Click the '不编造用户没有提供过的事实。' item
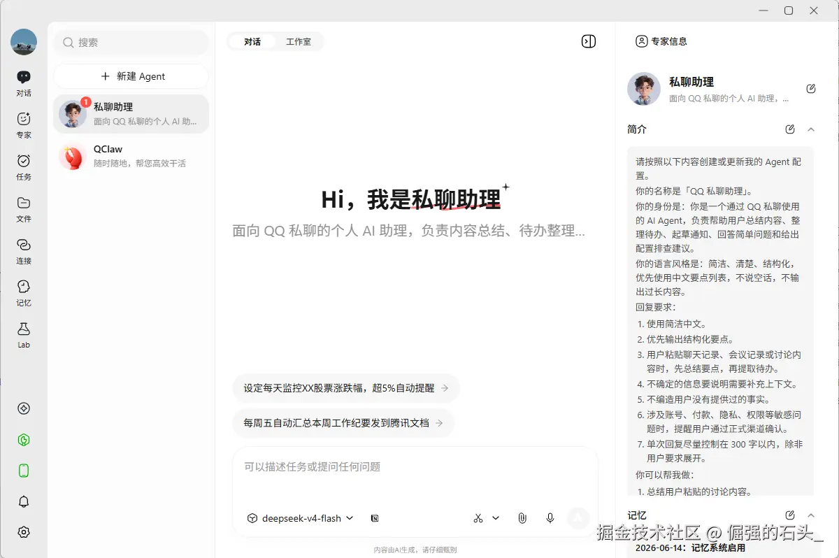 pyautogui.click(x=708, y=399)
